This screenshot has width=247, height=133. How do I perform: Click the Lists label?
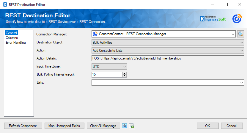pyautogui.click(x=40, y=82)
